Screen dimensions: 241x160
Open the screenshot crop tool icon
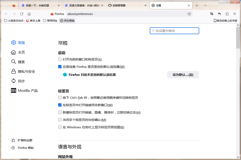coord(212,14)
